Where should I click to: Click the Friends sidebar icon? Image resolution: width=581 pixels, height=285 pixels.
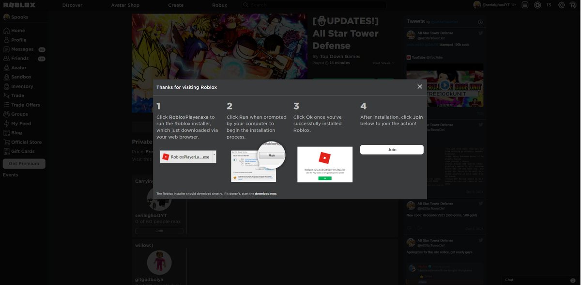[x=6, y=58]
